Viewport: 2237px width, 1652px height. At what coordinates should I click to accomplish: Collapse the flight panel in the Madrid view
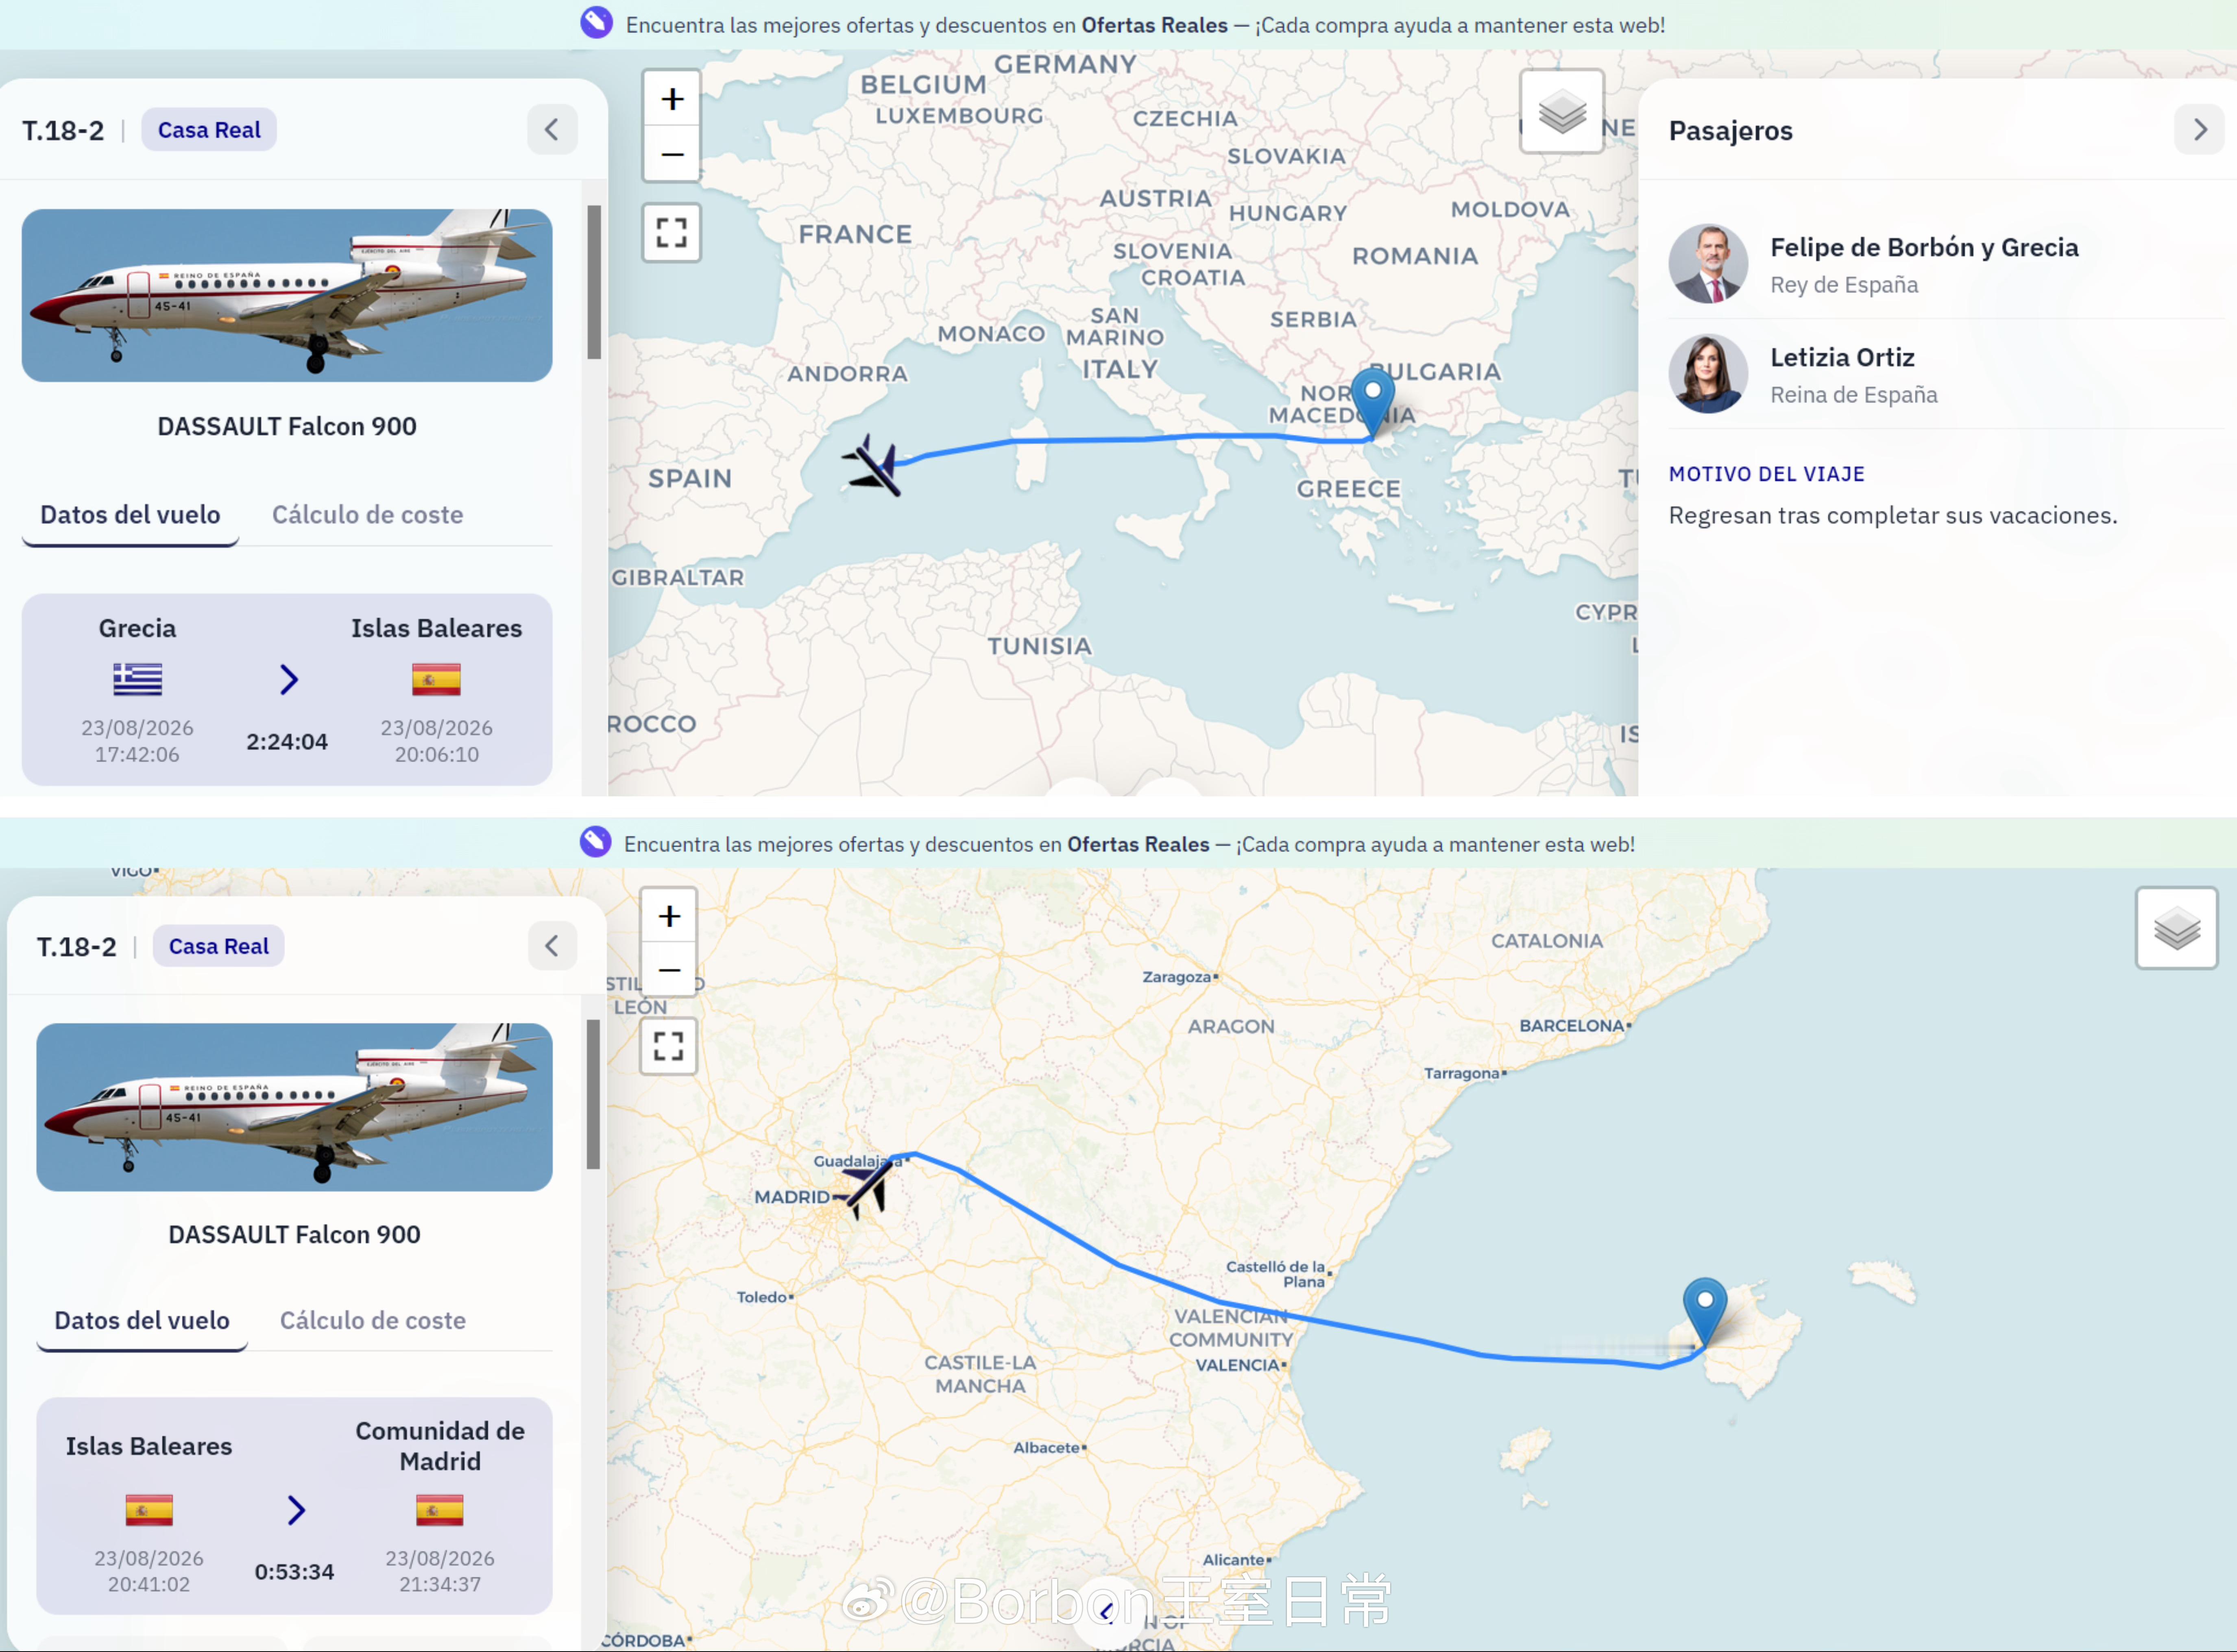[552, 945]
